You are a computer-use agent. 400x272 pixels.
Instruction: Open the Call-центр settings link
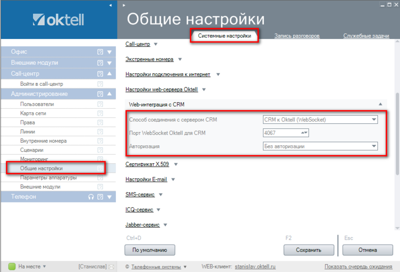(138, 44)
